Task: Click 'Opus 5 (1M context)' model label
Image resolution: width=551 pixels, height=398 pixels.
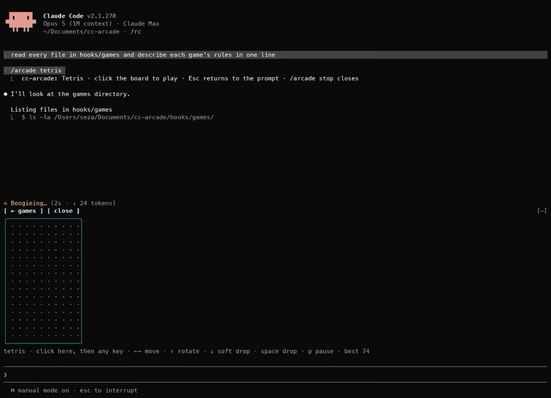Action: pyautogui.click(x=78, y=23)
